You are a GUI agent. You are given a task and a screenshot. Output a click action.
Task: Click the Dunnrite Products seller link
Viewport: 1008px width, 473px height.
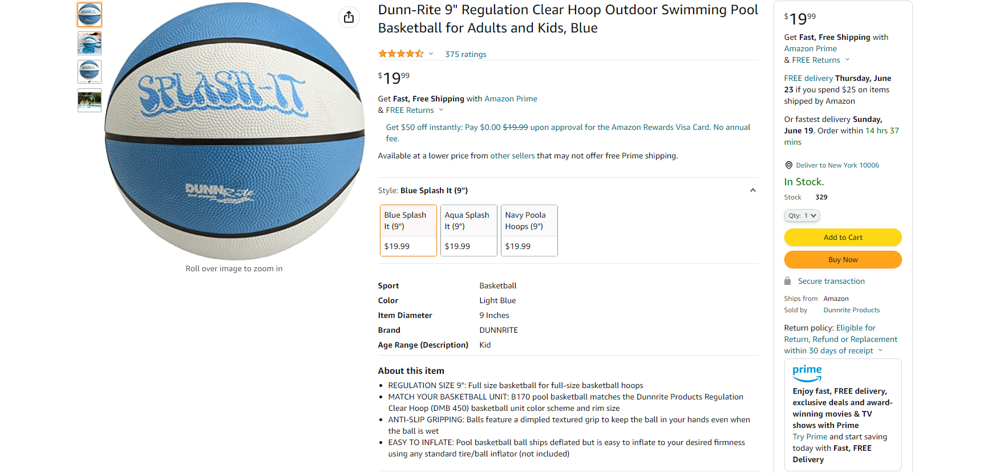[851, 310]
